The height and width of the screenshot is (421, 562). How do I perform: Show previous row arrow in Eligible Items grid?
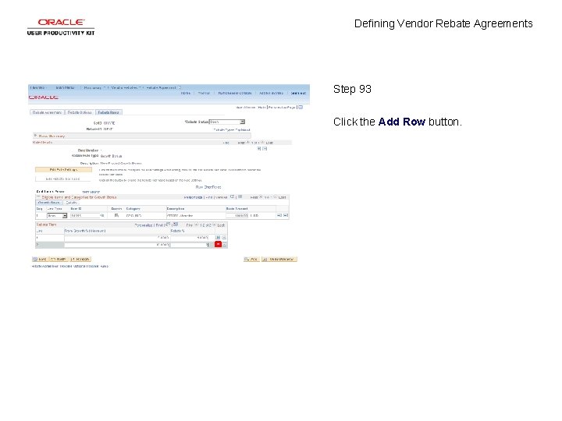pyautogui.click(x=261, y=197)
